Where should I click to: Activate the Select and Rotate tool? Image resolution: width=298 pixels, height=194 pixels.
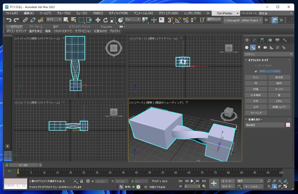pos(105,20)
